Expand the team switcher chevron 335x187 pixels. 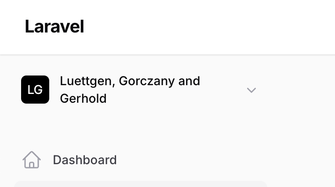tap(251, 90)
